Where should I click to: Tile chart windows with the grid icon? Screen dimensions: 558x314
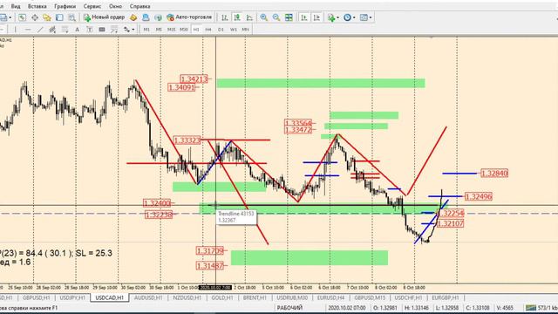point(289,17)
